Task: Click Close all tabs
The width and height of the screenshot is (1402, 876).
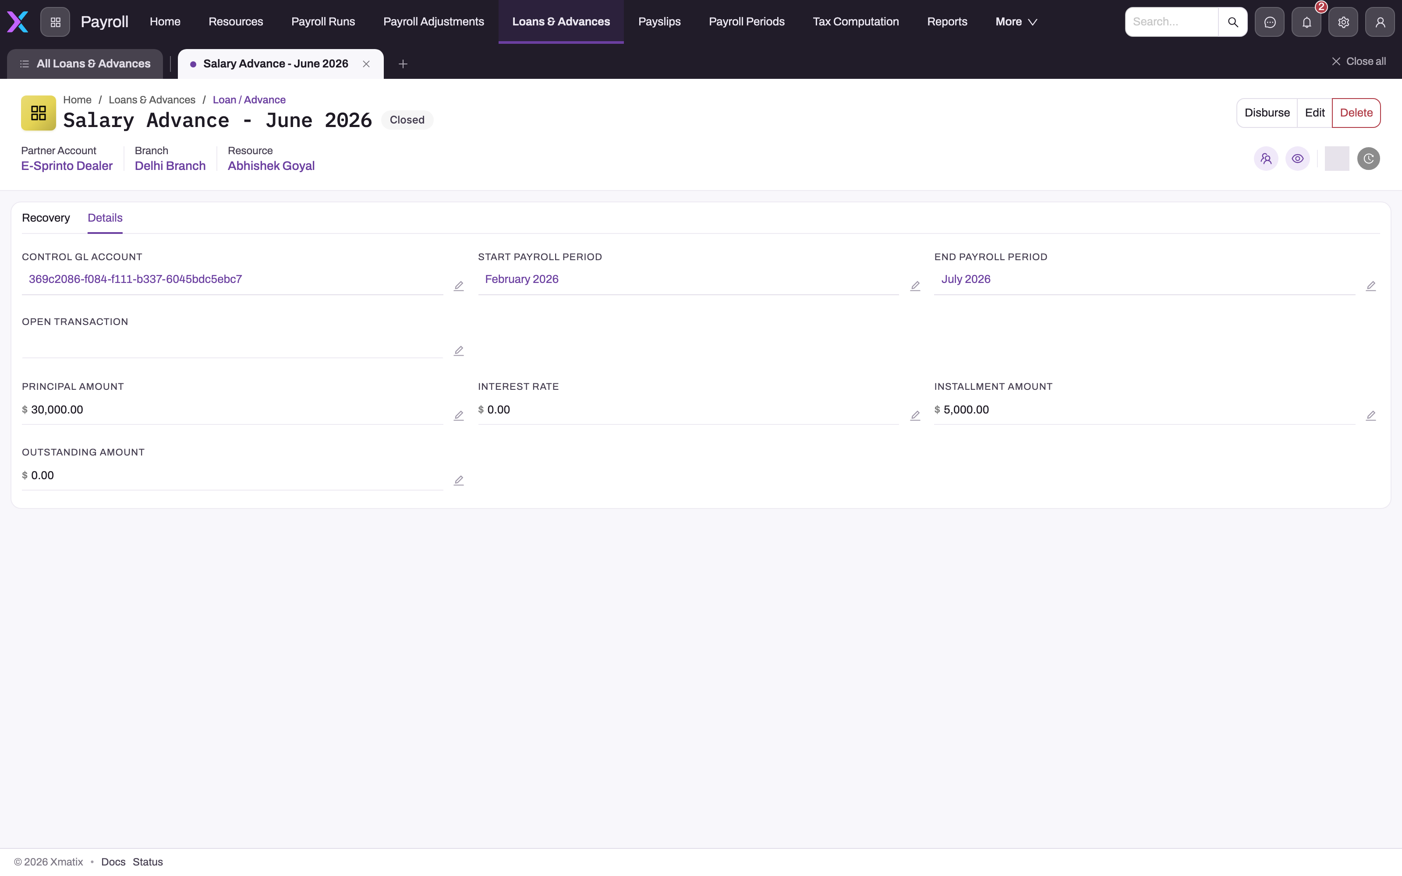Action: tap(1359, 61)
